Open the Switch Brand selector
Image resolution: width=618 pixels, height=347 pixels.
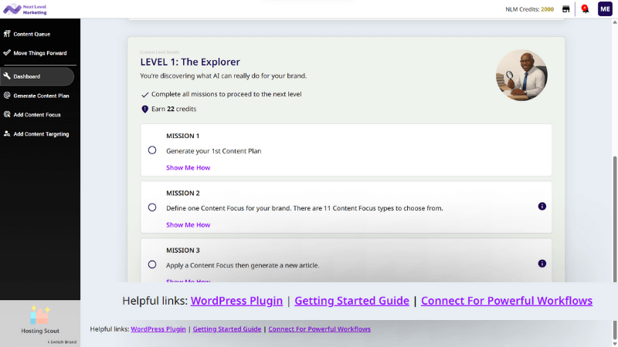[63, 341]
